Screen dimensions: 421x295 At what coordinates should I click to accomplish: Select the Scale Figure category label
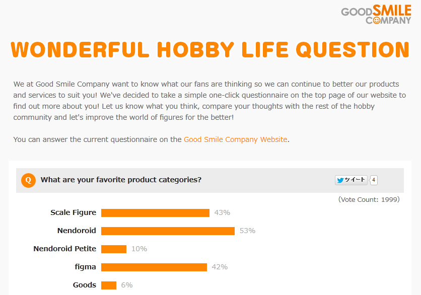(x=73, y=212)
